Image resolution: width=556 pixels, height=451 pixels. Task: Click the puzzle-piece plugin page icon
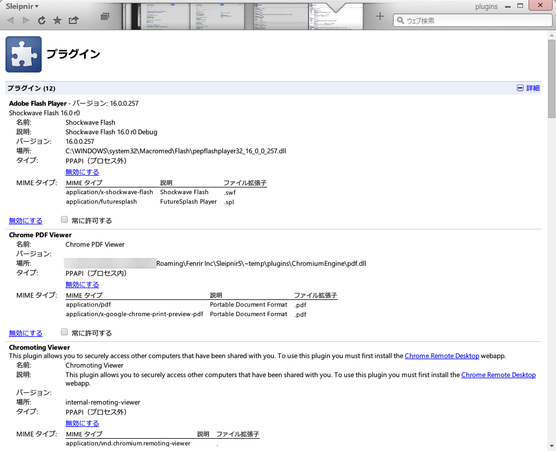23,54
